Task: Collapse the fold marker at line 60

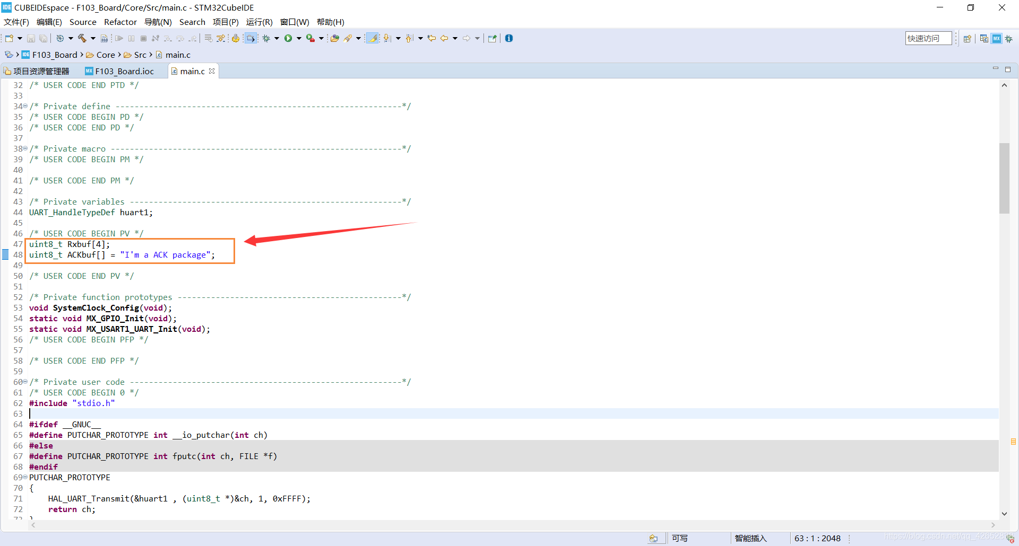Action: [25, 382]
